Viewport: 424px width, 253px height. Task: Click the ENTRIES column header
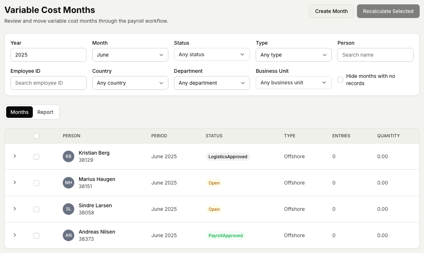[341, 136]
